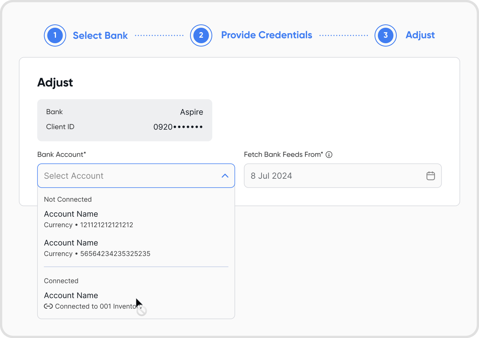Click the step 3 numbered circle

385,35
